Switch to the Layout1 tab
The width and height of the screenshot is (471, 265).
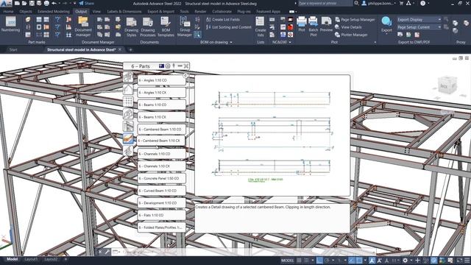pos(31,259)
